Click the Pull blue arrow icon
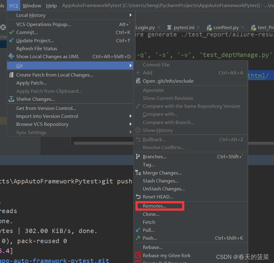 (138, 230)
